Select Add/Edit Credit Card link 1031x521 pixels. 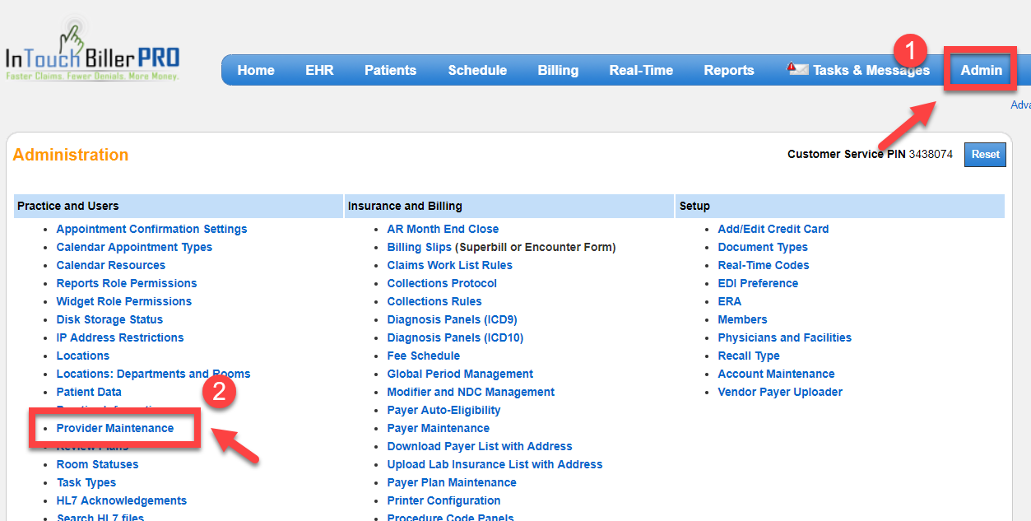[x=773, y=229]
